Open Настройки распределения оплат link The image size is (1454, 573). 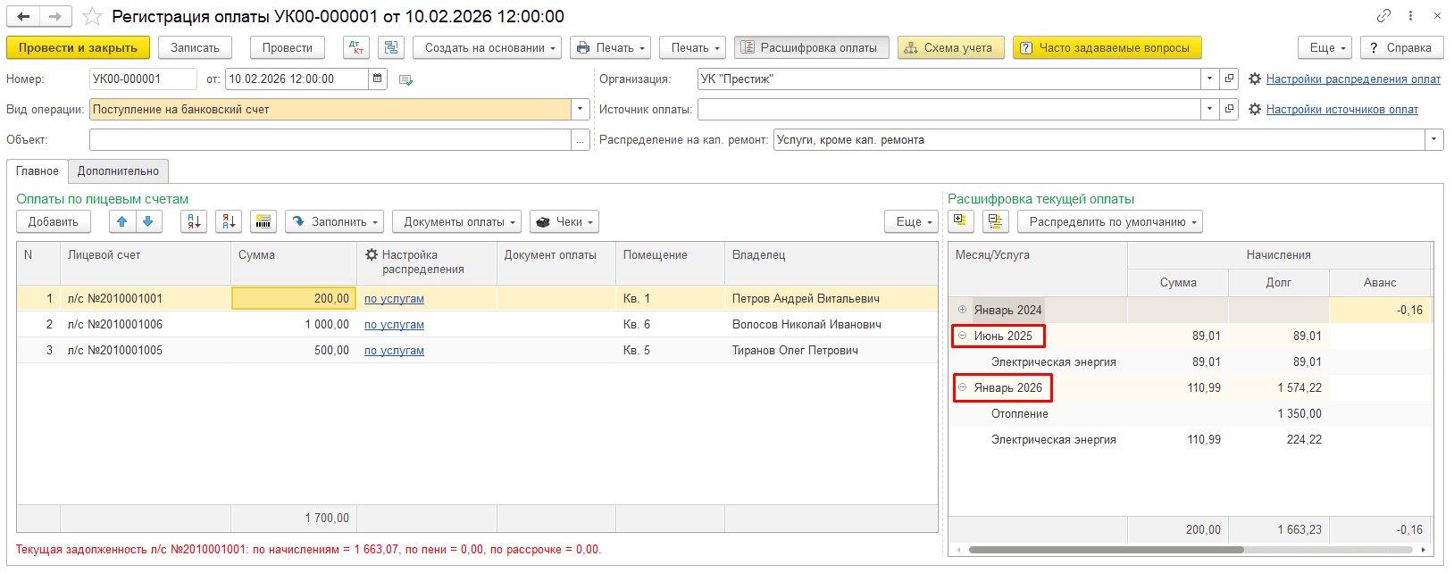coord(1352,79)
